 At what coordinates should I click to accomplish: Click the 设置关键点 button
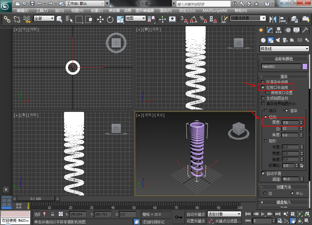(196, 221)
